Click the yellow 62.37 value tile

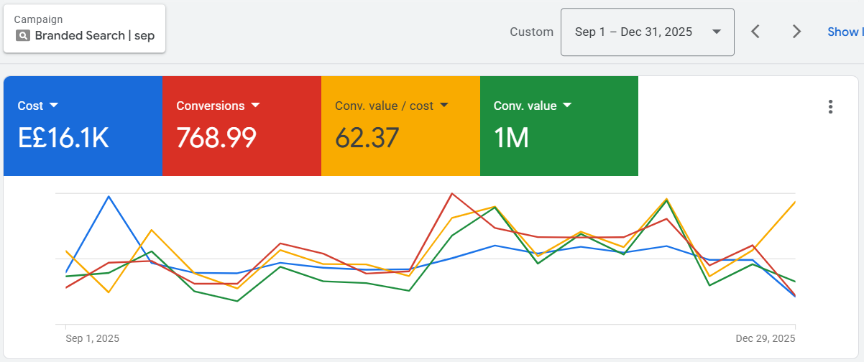point(367,137)
